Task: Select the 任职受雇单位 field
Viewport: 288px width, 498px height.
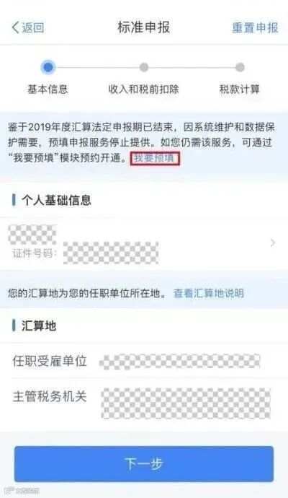Action: pos(144,361)
